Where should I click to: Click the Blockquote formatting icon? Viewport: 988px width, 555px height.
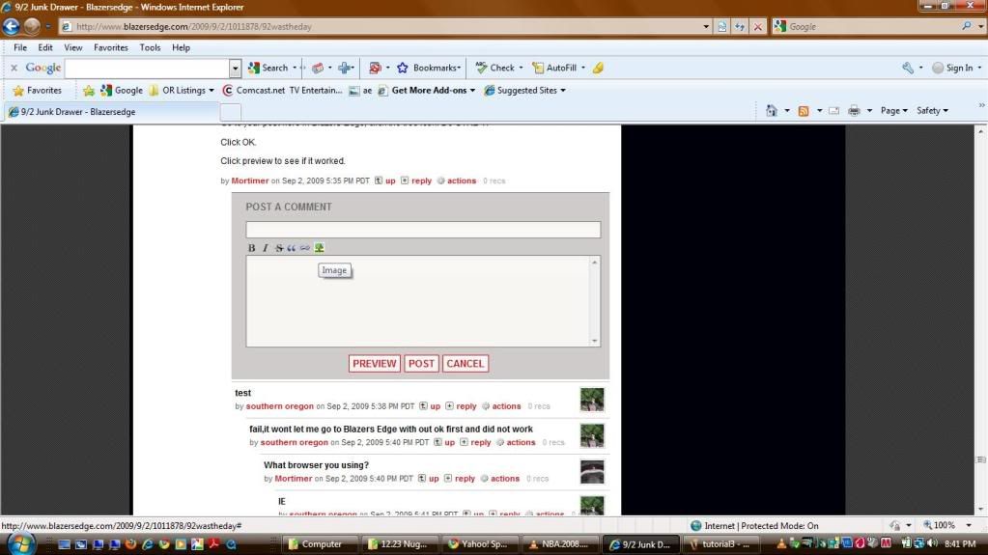click(291, 248)
